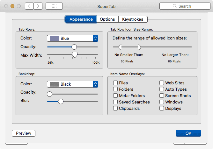Switch to the Appearance tab
The height and width of the screenshot is (149, 213).
[81, 19]
